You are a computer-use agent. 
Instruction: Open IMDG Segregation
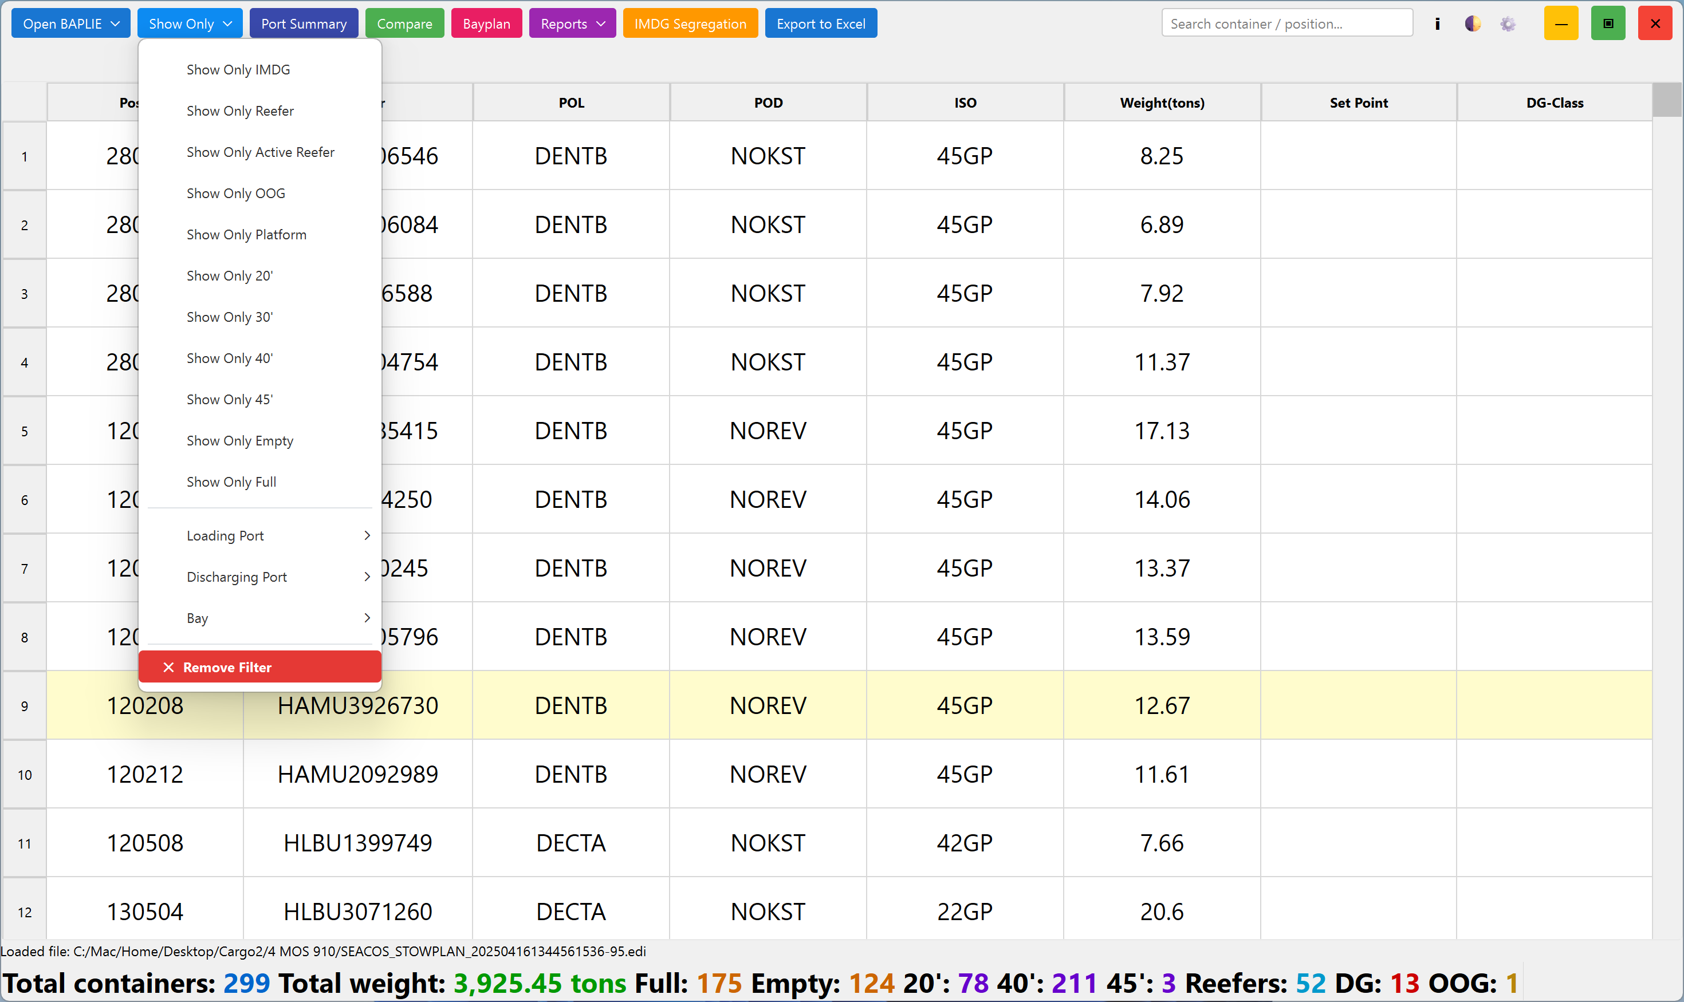pos(690,23)
